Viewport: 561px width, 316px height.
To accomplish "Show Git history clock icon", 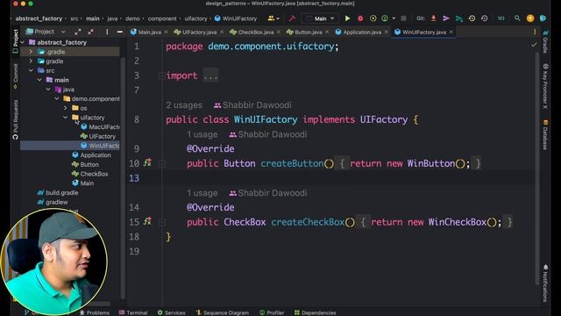I will 472,18.
